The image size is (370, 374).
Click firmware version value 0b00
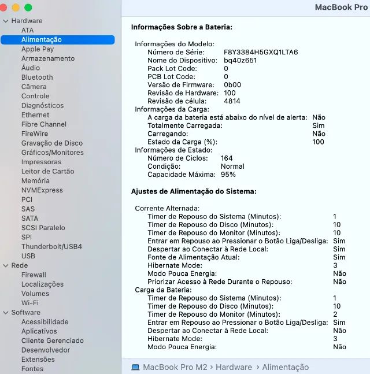(232, 85)
